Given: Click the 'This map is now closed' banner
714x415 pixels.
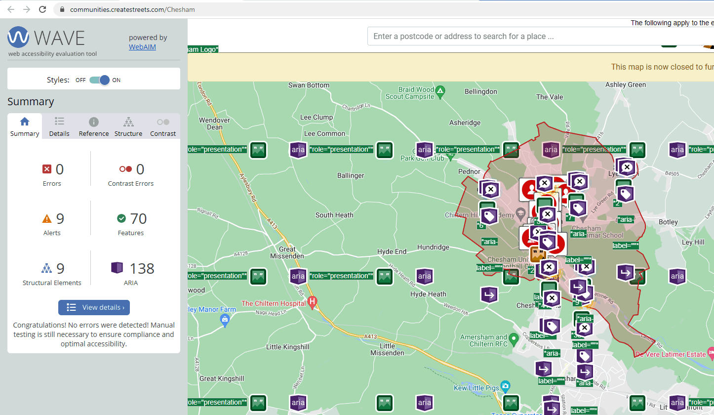Looking at the screenshot, I should (x=451, y=67).
